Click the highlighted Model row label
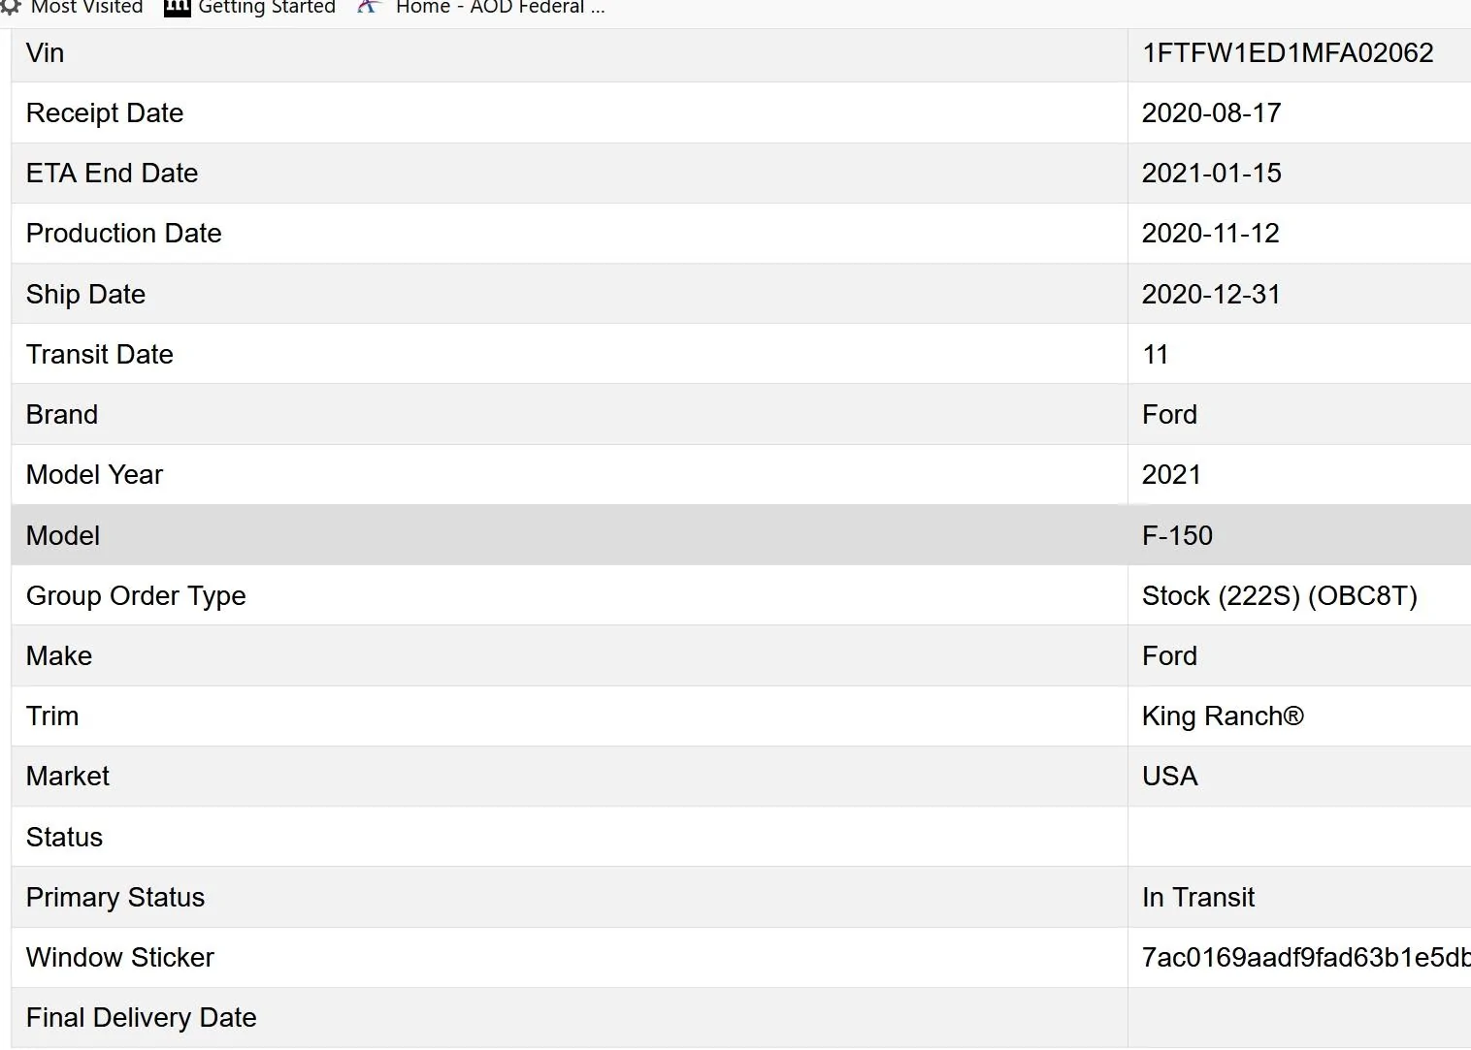 (63, 536)
